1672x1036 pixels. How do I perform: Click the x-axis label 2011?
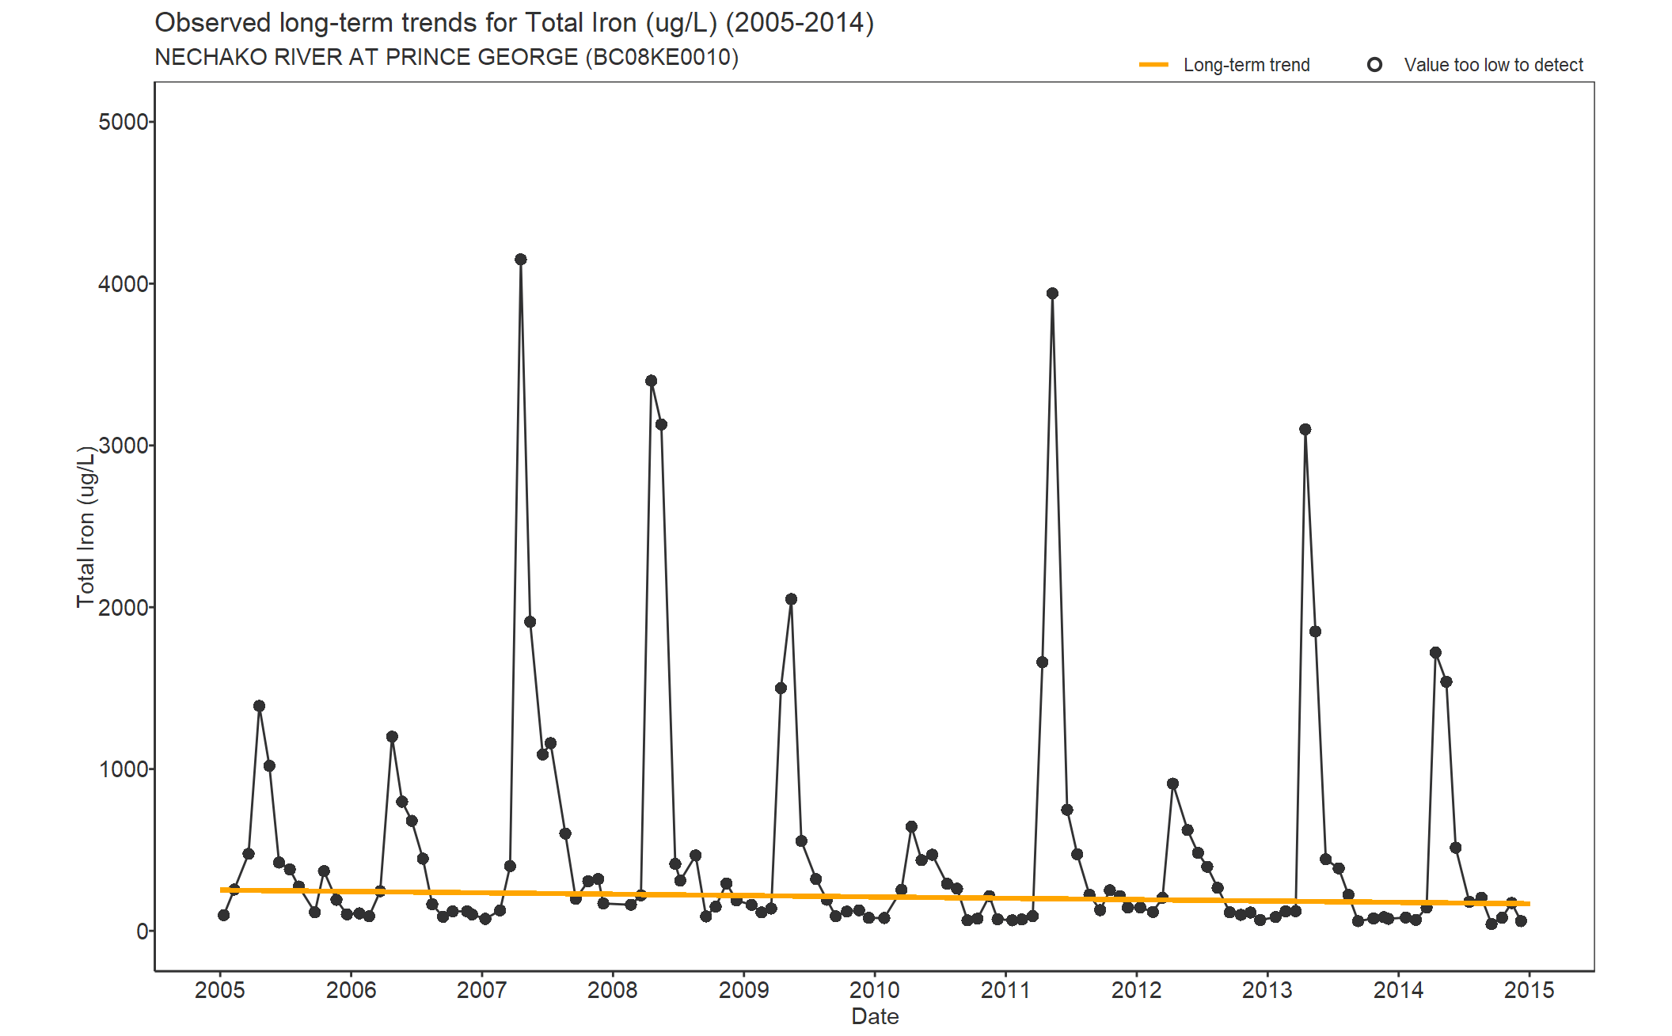pos(1005,990)
